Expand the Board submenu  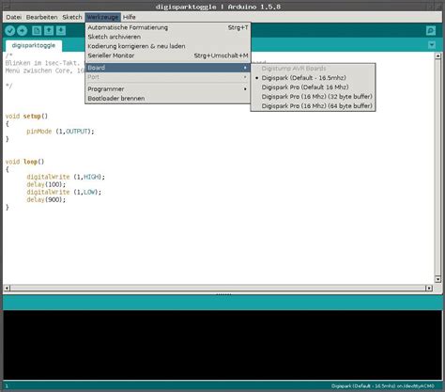(x=168, y=68)
